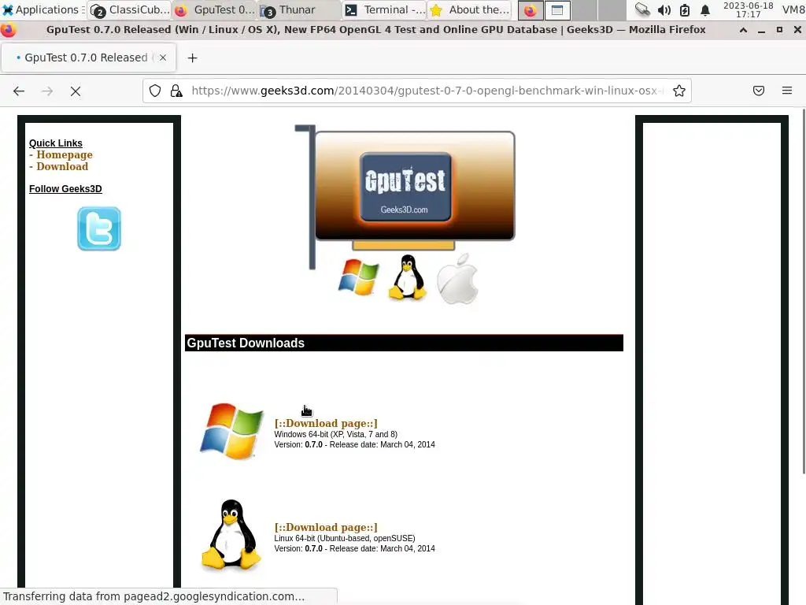806x605 pixels.
Task: Click Linux 64-bit (Ubuntu-based, openSUSE) text
Action: pyautogui.click(x=345, y=539)
